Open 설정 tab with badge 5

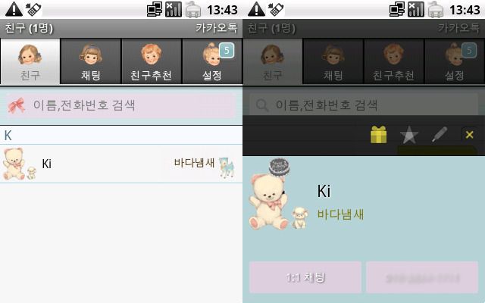pos(212,61)
